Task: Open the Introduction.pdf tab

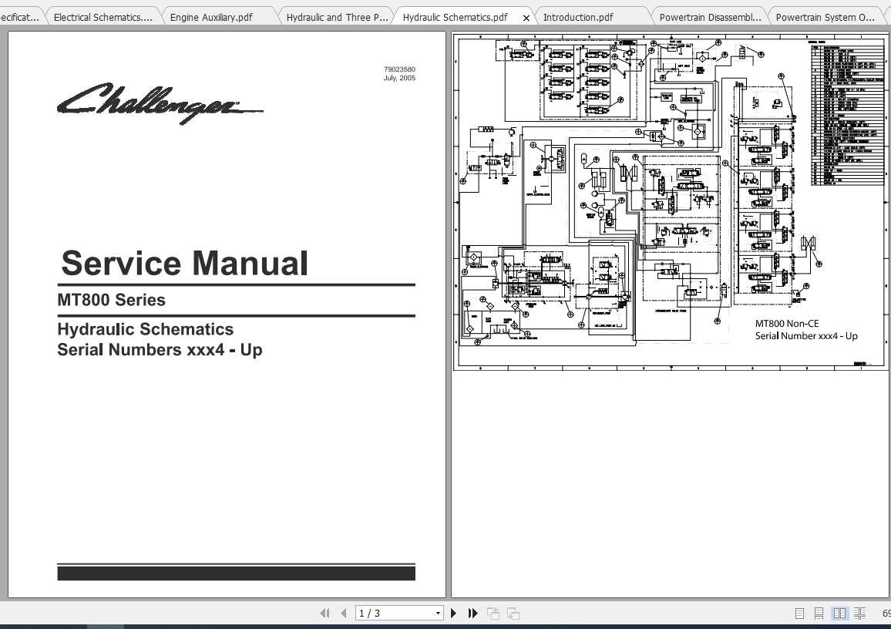Action: [x=578, y=18]
